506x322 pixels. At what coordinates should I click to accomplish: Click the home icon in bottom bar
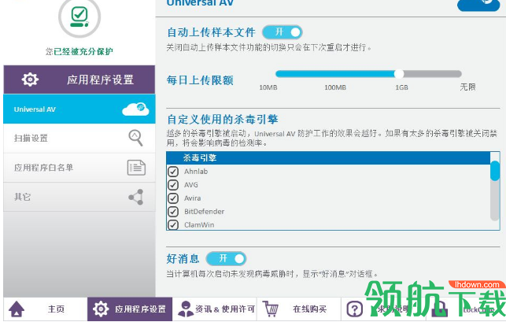pos(17,309)
